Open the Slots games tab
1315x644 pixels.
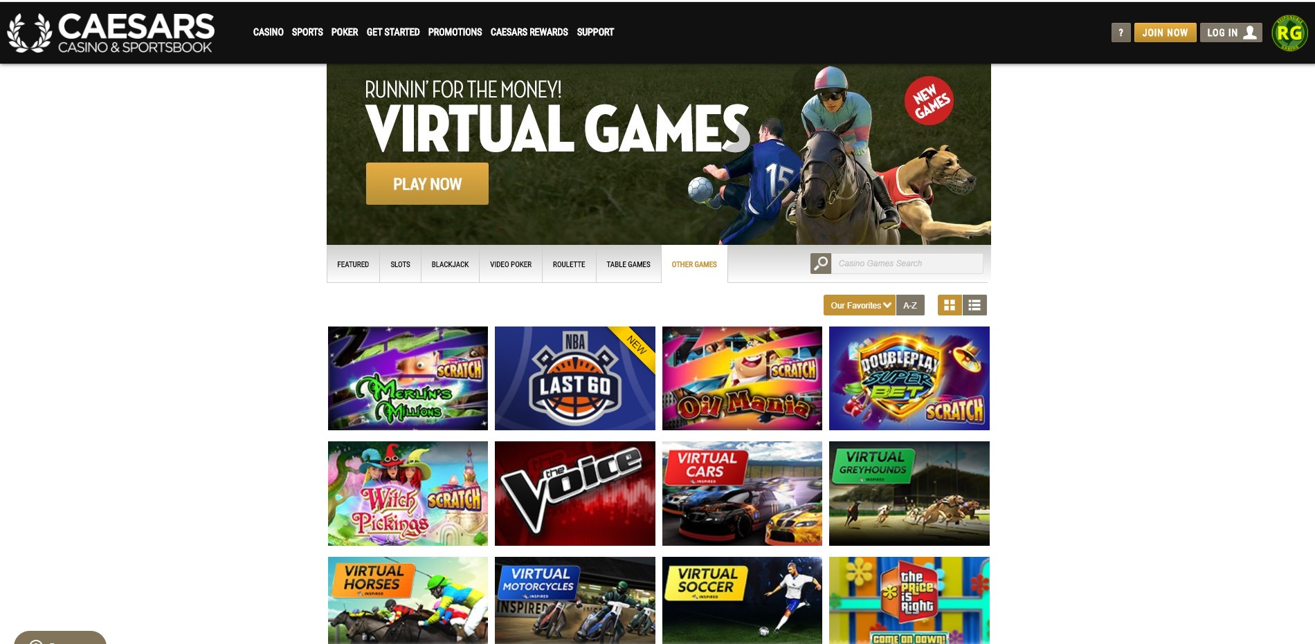point(400,264)
